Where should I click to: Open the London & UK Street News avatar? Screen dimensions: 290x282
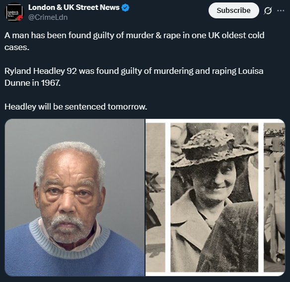pos(14,12)
